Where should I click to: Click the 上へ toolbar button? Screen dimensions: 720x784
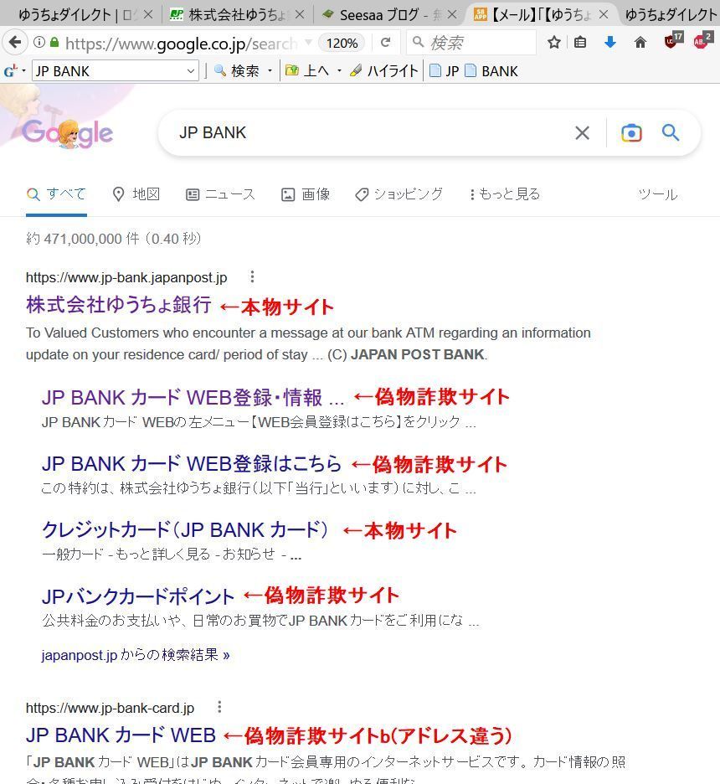coord(307,71)
